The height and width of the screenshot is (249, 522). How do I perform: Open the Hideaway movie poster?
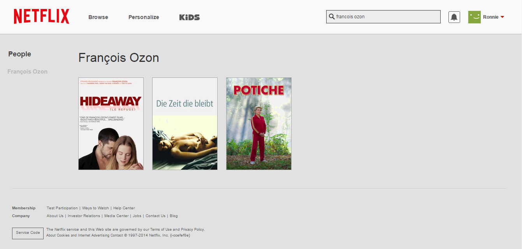point(111,124)
